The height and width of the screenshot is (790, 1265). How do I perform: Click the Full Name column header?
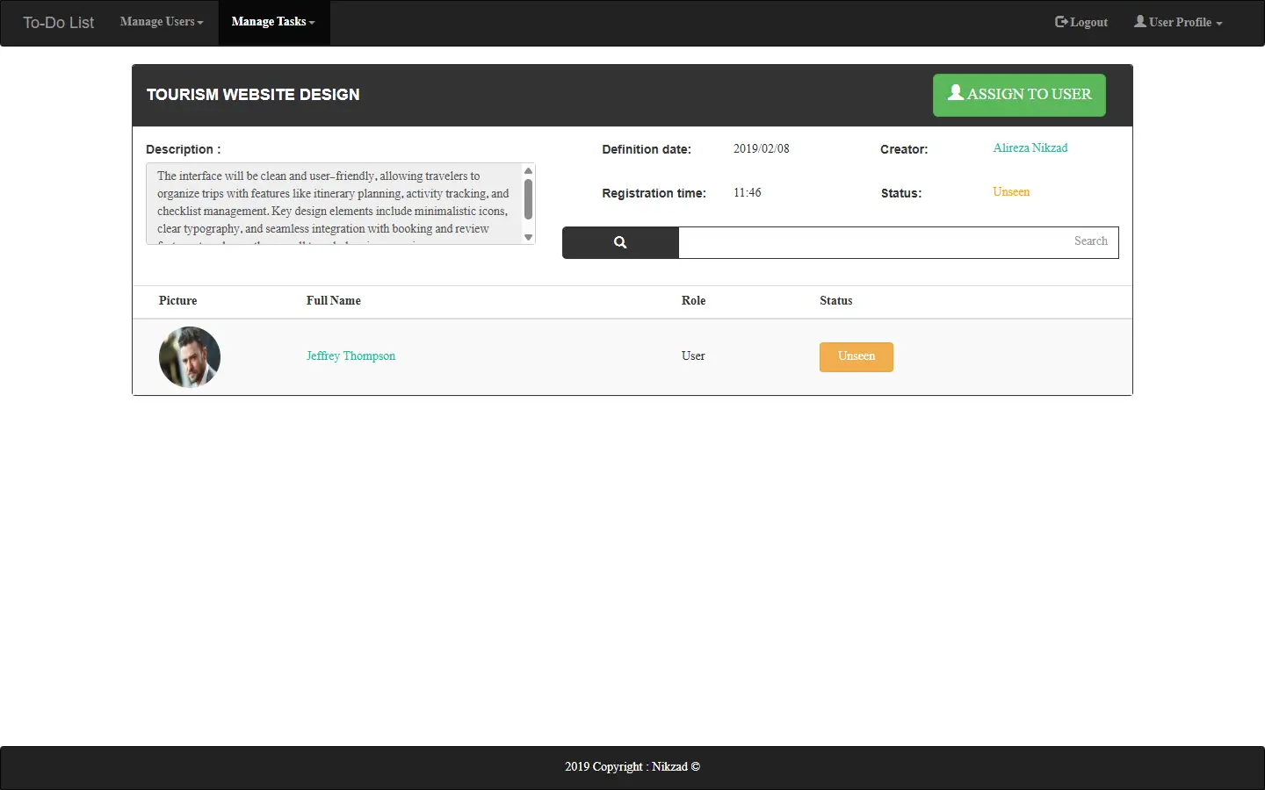(334, 300)
